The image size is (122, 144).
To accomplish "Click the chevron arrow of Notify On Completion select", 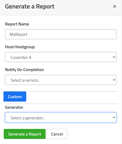I will tap(114, 80).
